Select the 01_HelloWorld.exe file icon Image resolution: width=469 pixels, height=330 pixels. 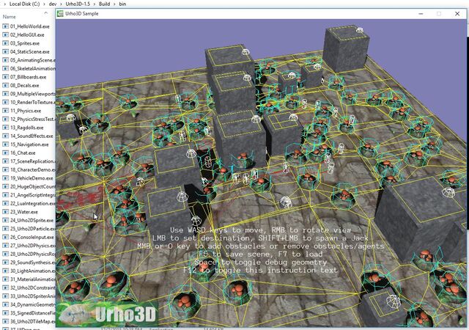pyautogui.click(x=5, y=26)
